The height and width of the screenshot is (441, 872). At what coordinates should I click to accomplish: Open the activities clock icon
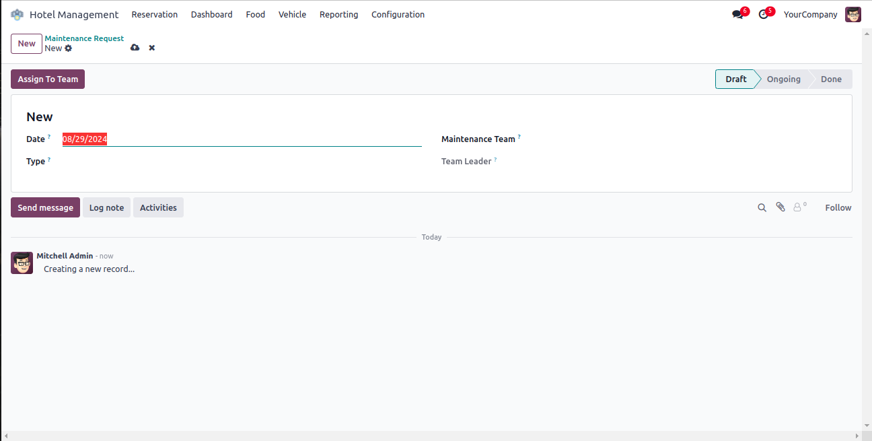coord(763,15)
